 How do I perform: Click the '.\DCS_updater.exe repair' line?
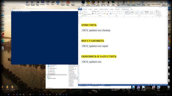tap(95, 46)
